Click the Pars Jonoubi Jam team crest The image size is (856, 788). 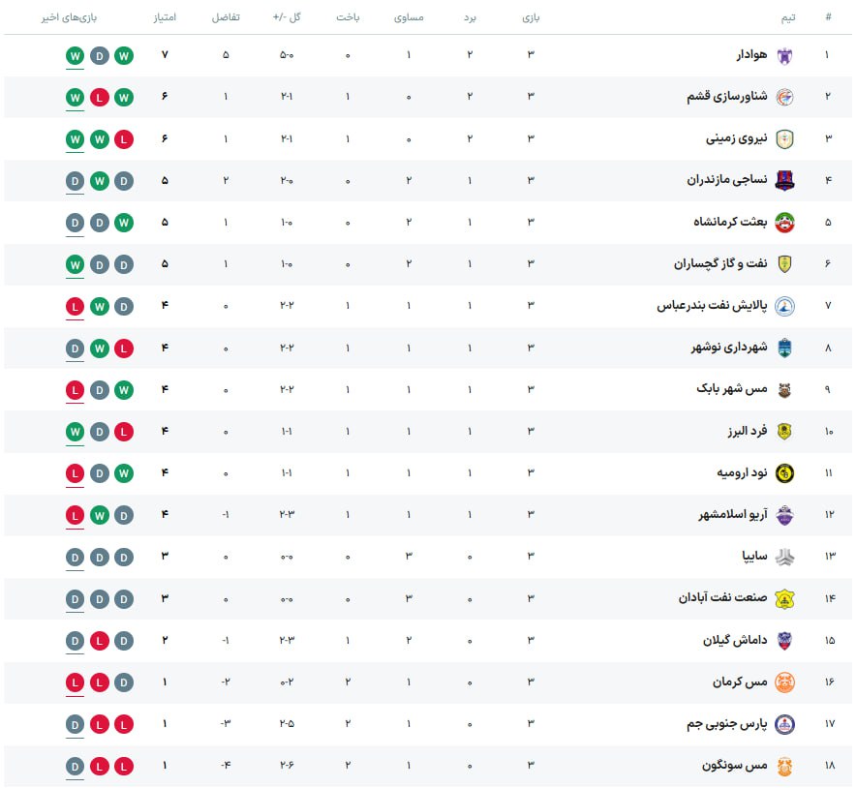[x=784, y=724]
